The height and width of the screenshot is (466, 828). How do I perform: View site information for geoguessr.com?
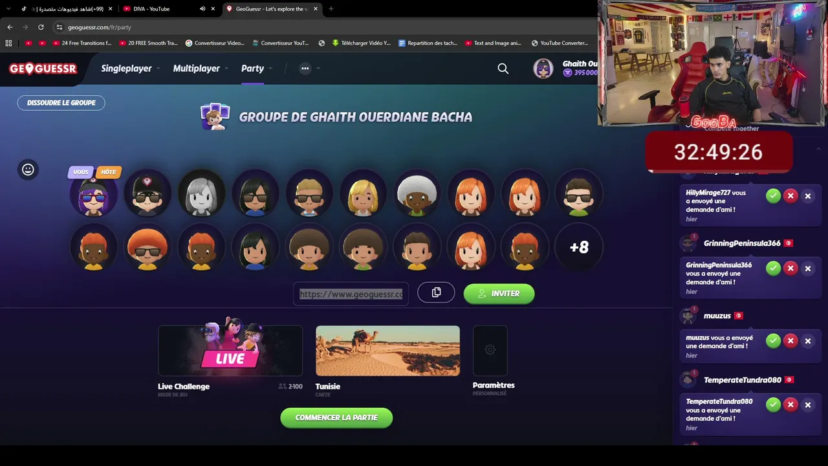59,27
